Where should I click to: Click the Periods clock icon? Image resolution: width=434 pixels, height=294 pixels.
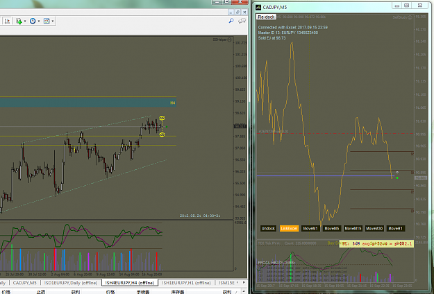33,21
